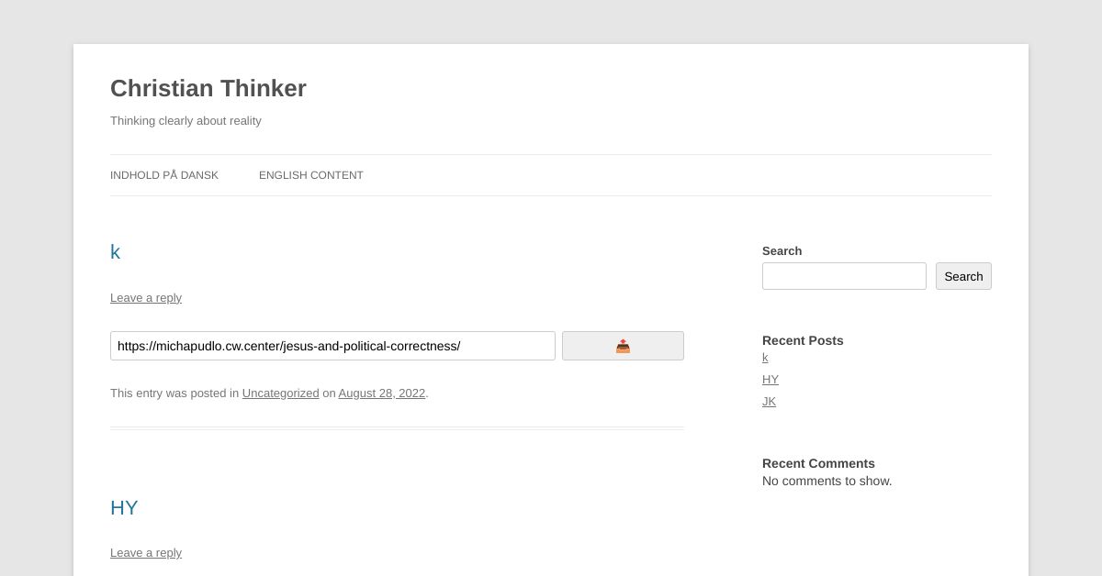Open the ENGLISH CONTENT menu item
Viewport: 1102px width, 576px height.
[x=310, y=175]
